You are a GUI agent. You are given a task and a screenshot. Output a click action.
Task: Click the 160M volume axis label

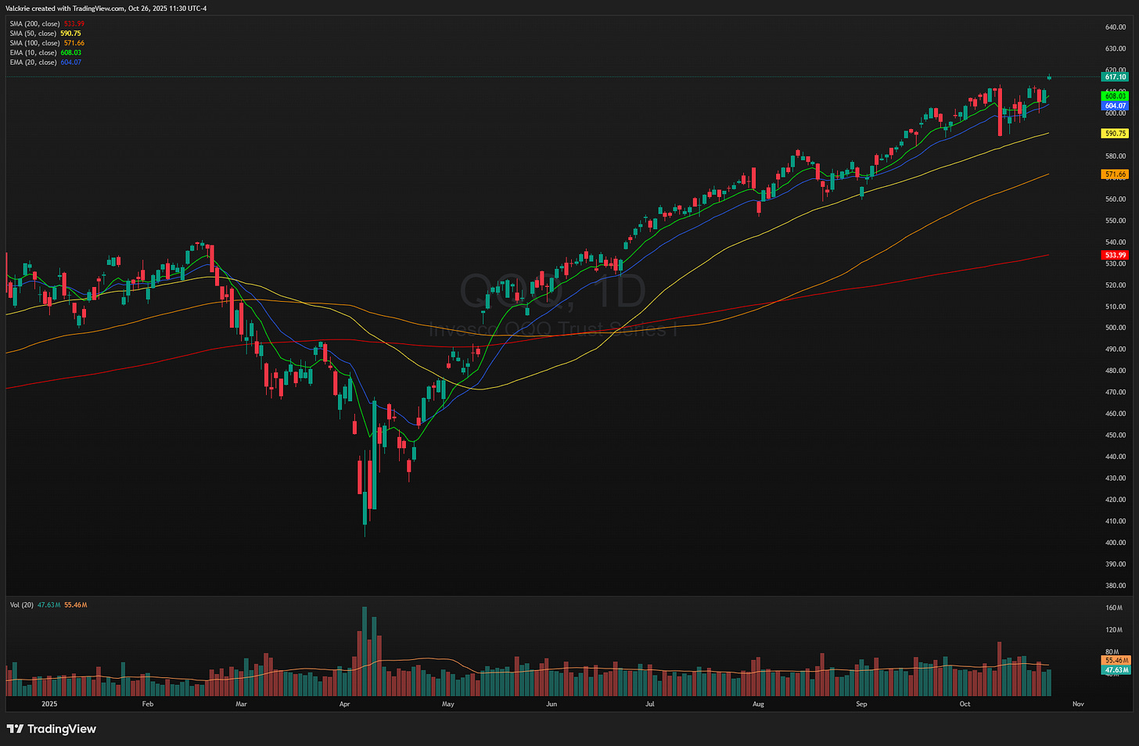click(1114, 608)
